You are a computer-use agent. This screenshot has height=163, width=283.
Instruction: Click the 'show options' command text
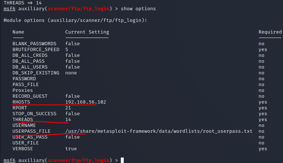(x=138, y=9)
